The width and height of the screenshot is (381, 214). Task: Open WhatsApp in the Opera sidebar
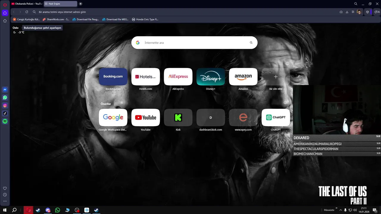click(5, 97)
